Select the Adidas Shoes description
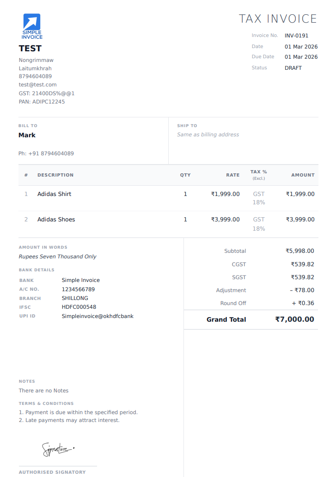 tap(56, 220)
